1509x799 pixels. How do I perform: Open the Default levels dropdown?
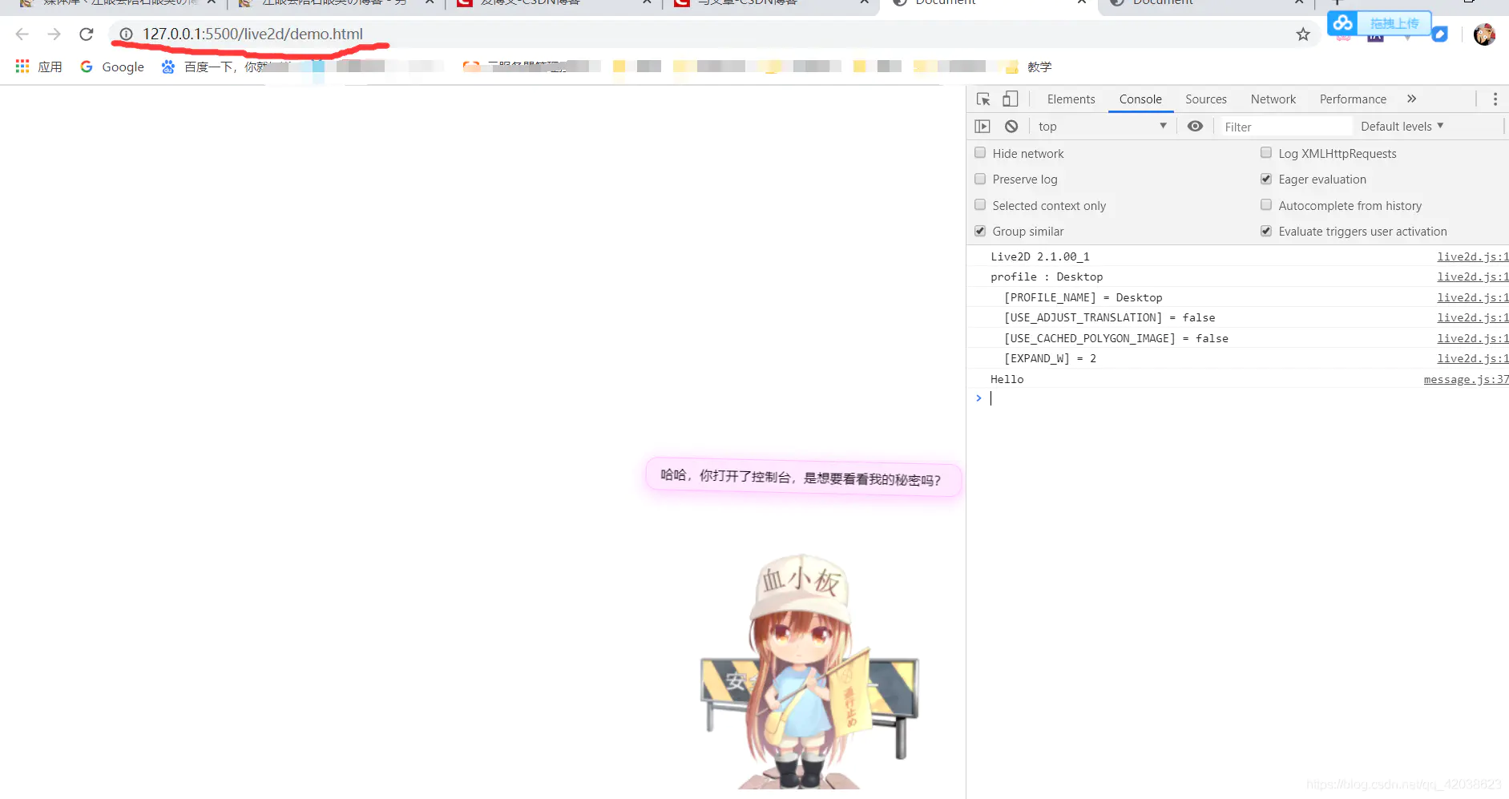(1402, 127)
